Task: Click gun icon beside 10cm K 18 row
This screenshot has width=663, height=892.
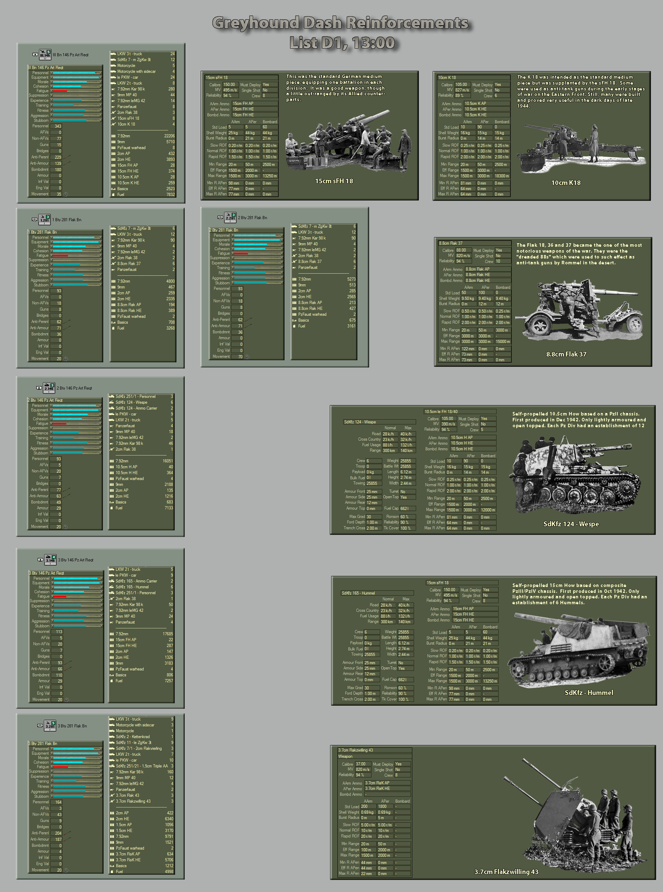Action: click(x=114, y=124)
